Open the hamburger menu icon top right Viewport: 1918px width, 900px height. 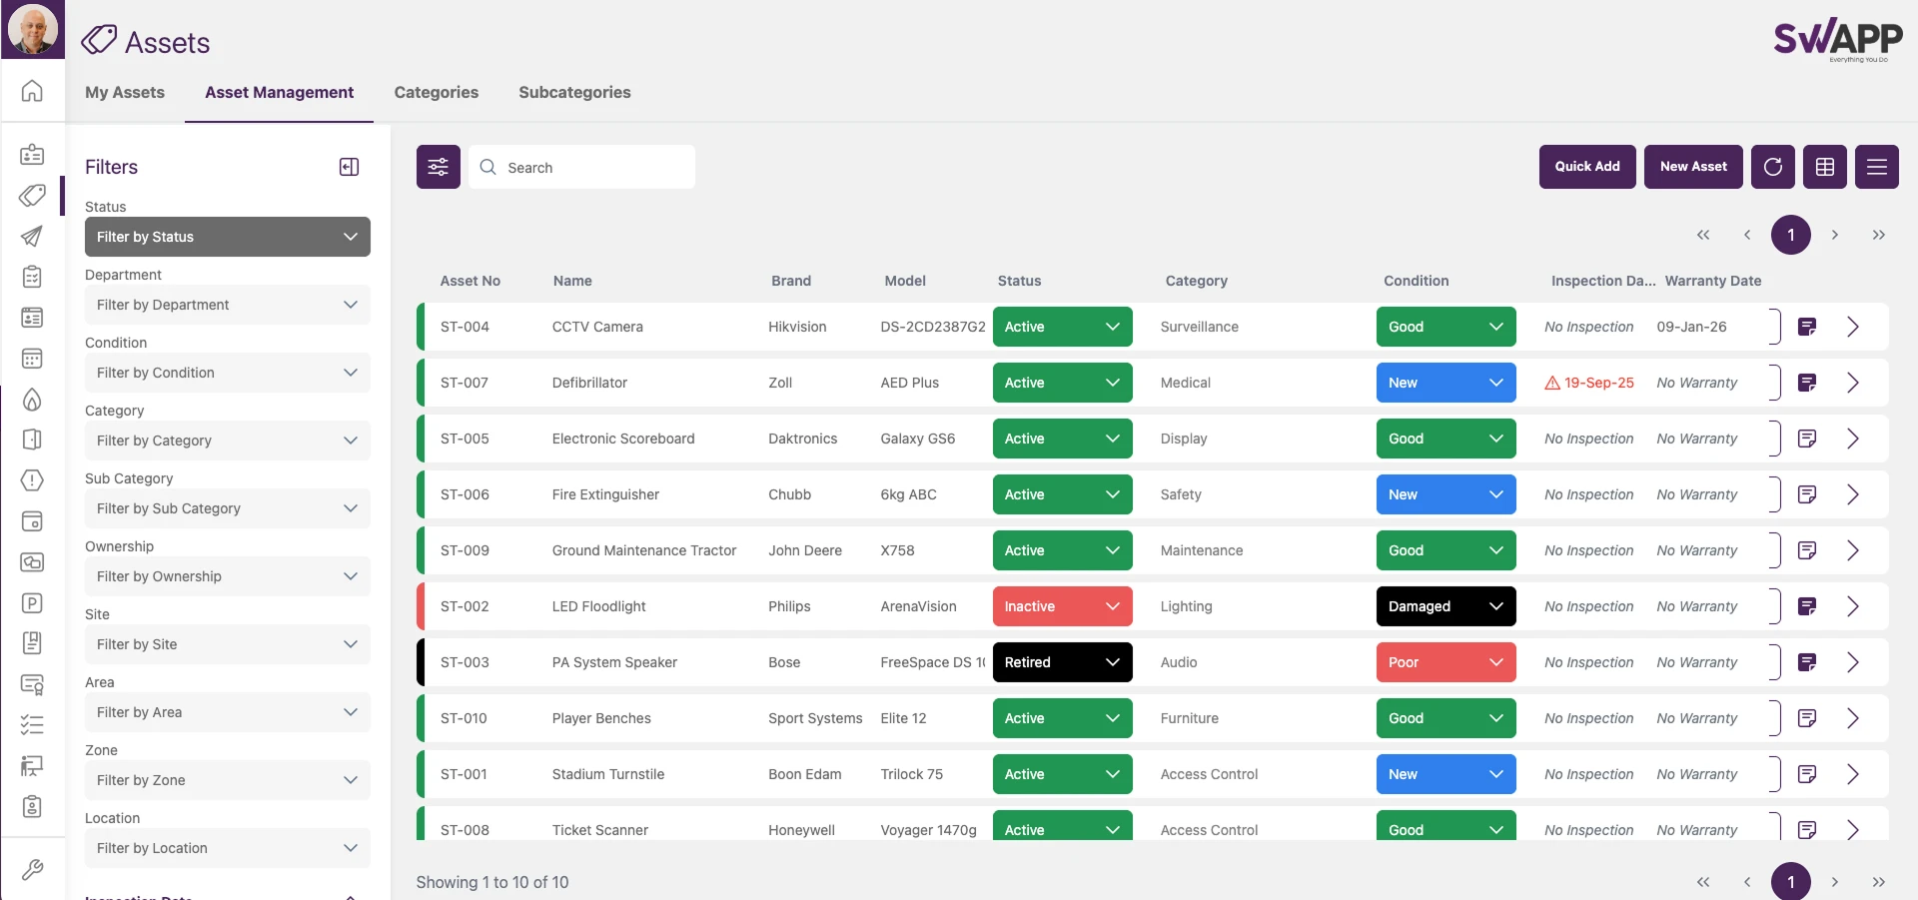[x=1877, y=167]
